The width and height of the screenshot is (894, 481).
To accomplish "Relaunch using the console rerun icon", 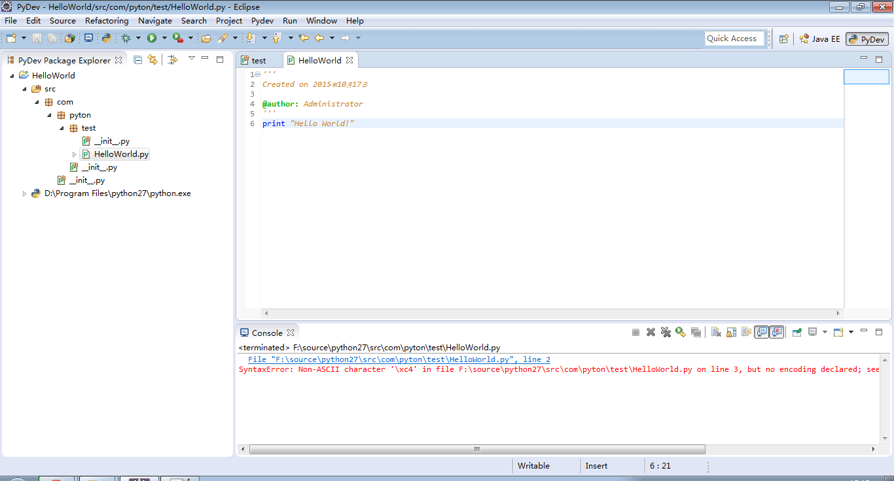I will 681,332.
